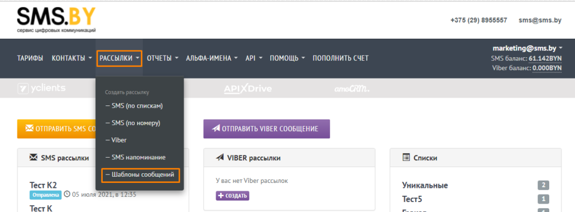Expand the АЛЬФА-ИМЕНА dropdown menu
The height and width of the screenshot is (212, 575).
[x=212, y=58]
